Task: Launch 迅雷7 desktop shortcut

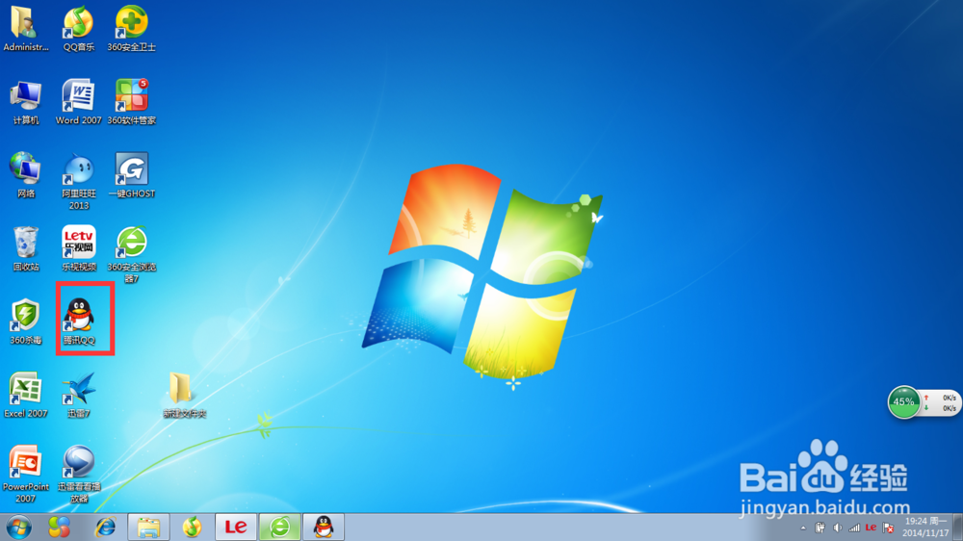Action: (x=79, y=395)
